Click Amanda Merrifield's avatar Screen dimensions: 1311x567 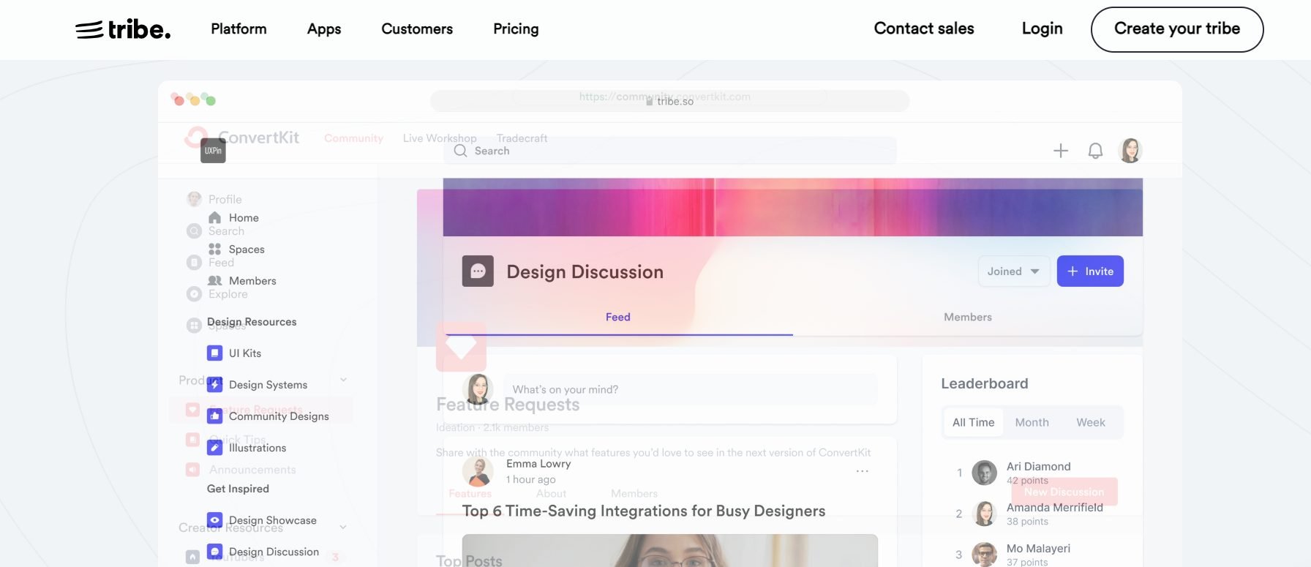(985, 514)
